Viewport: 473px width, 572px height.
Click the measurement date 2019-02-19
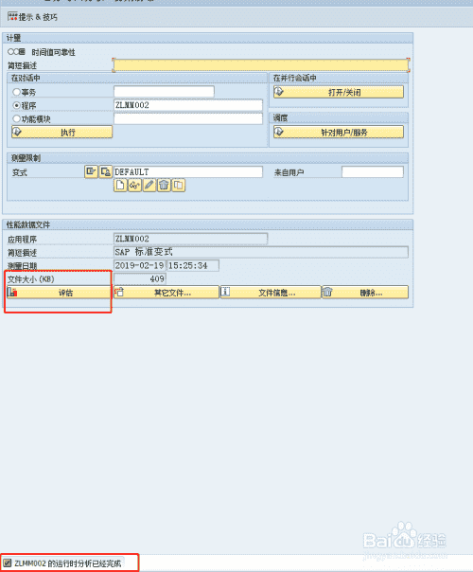point(140,265)
